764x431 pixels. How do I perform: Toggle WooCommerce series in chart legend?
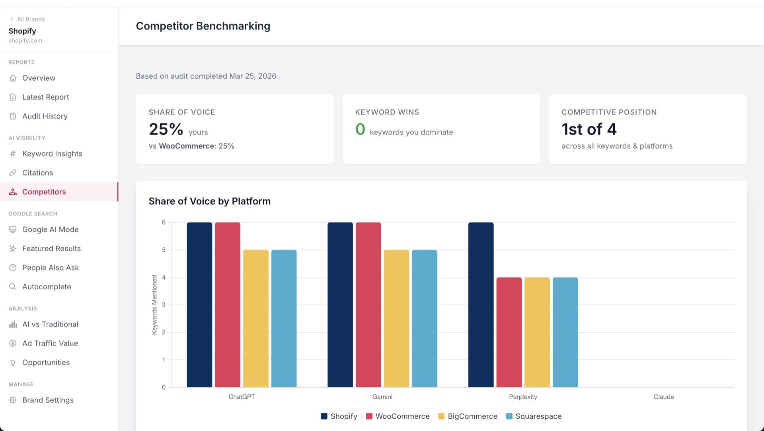tap(398, 416)
